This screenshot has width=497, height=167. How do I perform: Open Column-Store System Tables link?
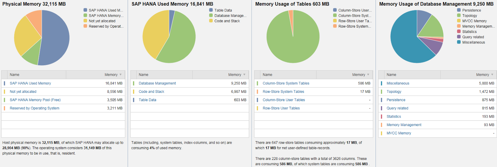click(286, 83)
